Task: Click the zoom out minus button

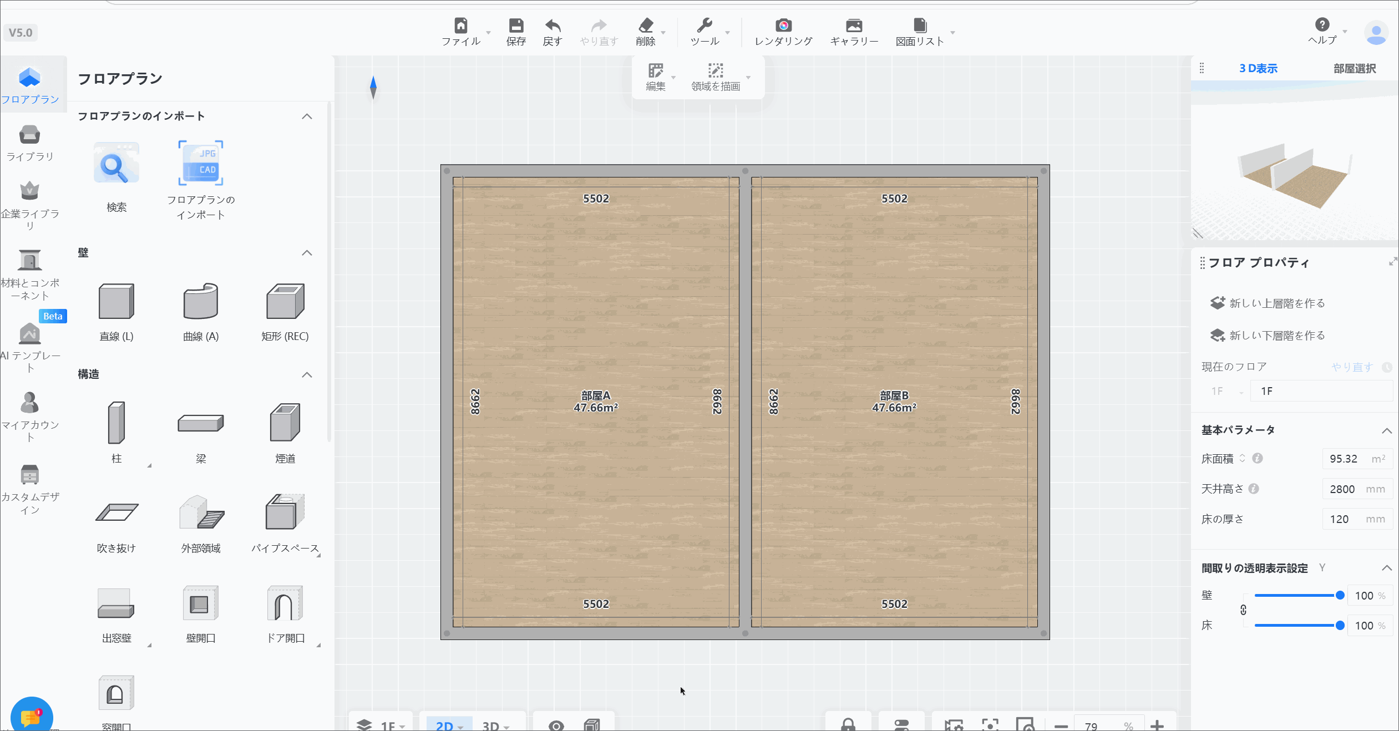Action: [1061, 726]
